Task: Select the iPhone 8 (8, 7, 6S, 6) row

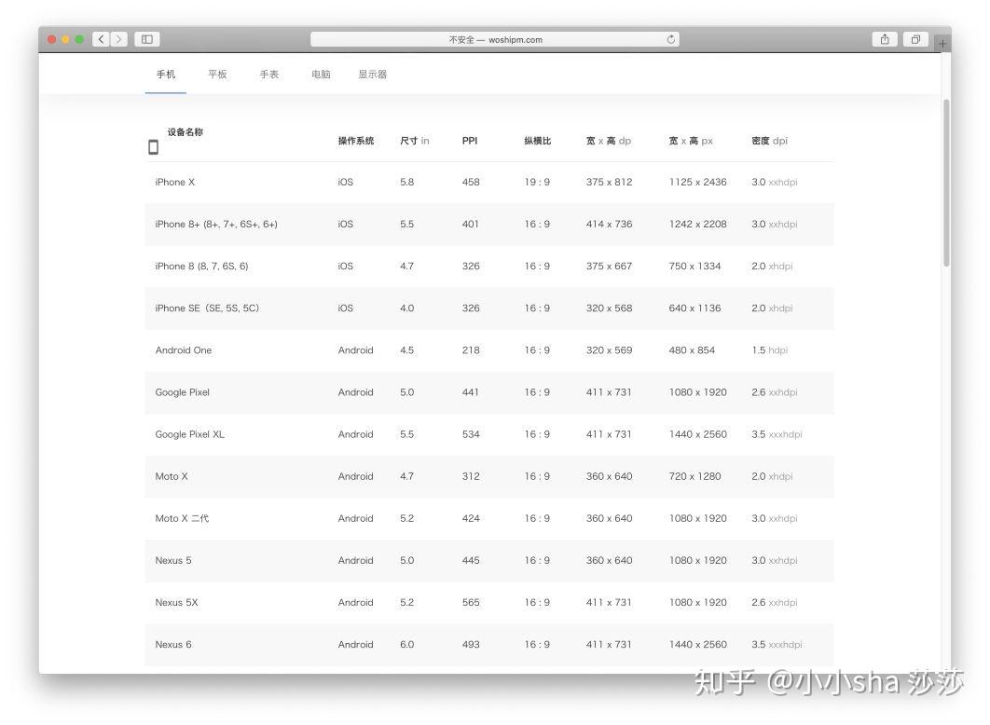Action: pyautogui.click(x=489, y=267)
